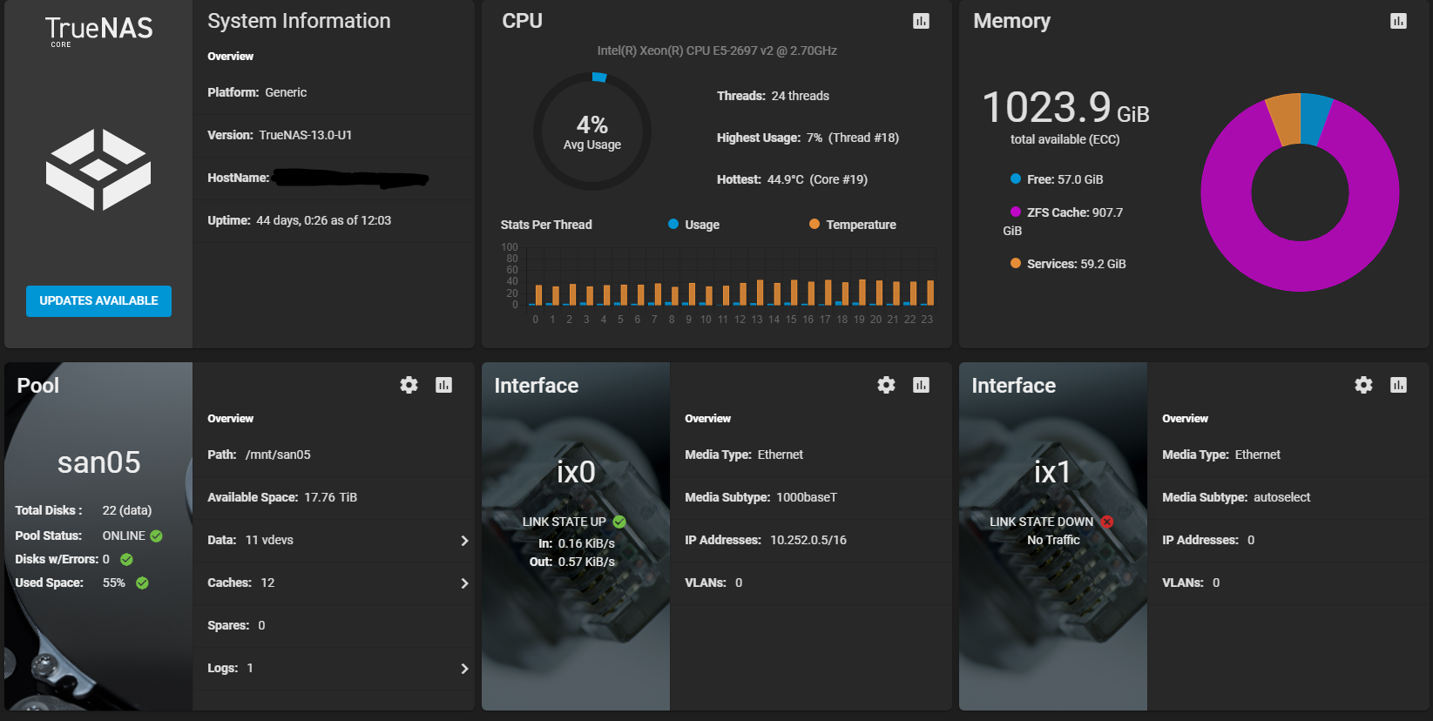Open ix0 interface settings gear

pyautogui.click(x=886, y=385)
